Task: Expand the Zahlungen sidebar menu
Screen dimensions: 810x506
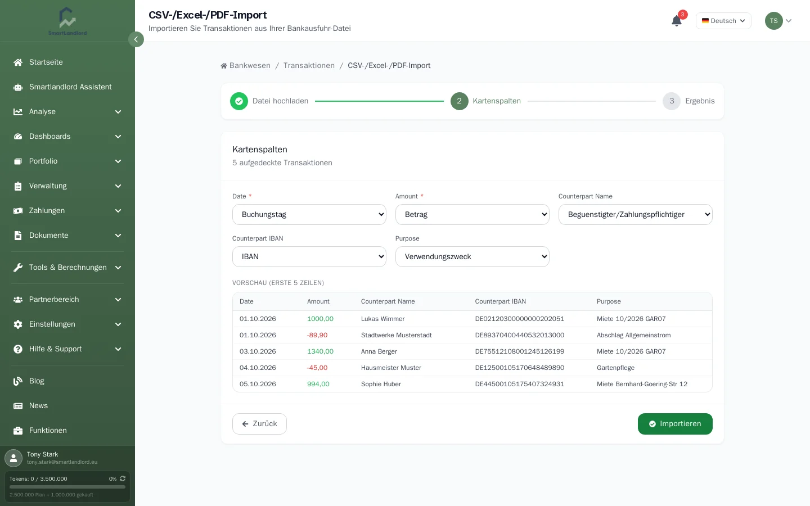Action: [67, 211]
